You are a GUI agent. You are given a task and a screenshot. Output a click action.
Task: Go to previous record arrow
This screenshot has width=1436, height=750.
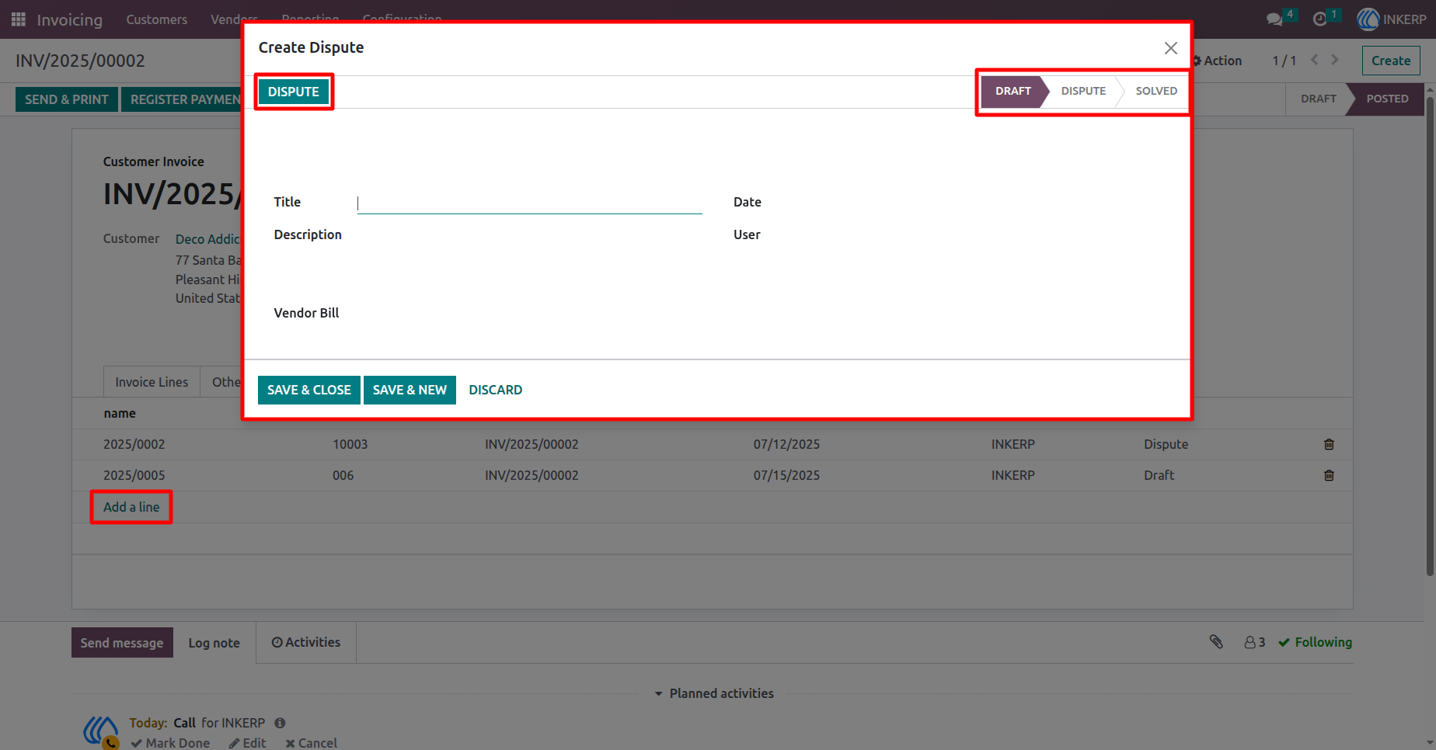click(1315, 60)
